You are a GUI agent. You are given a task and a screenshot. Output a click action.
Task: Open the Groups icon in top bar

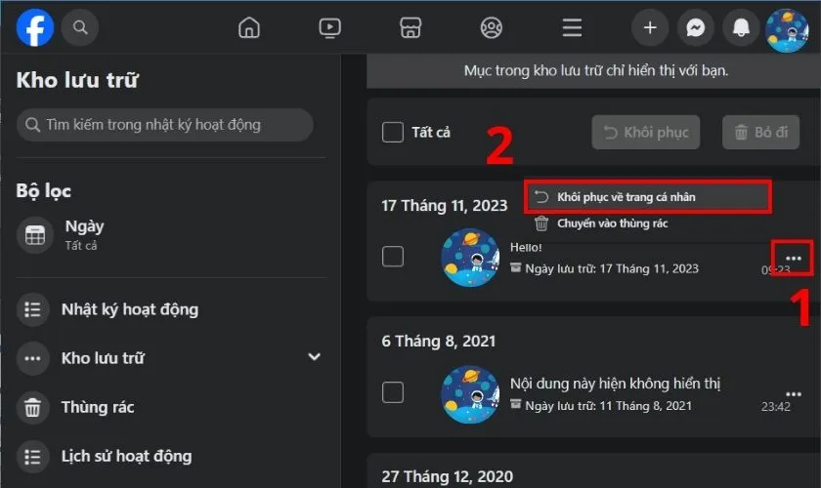(491, 27)
